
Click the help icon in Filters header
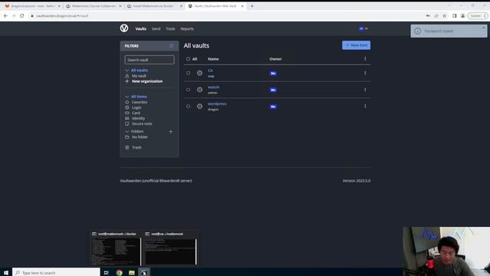171,46
